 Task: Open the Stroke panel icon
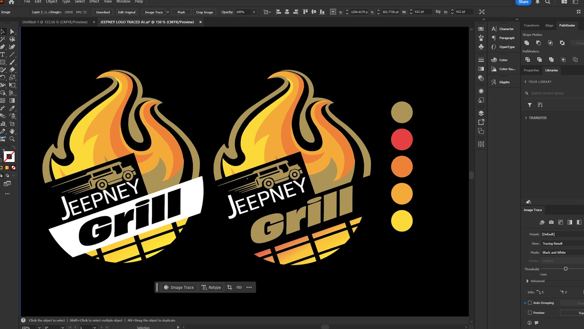pos(481,60)
